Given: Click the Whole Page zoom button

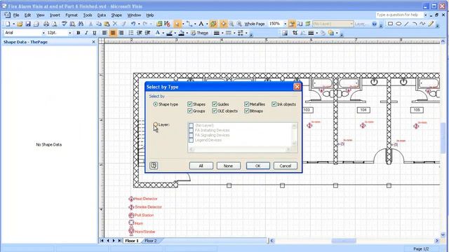Looking at the screenshot, I should point(254,24).
